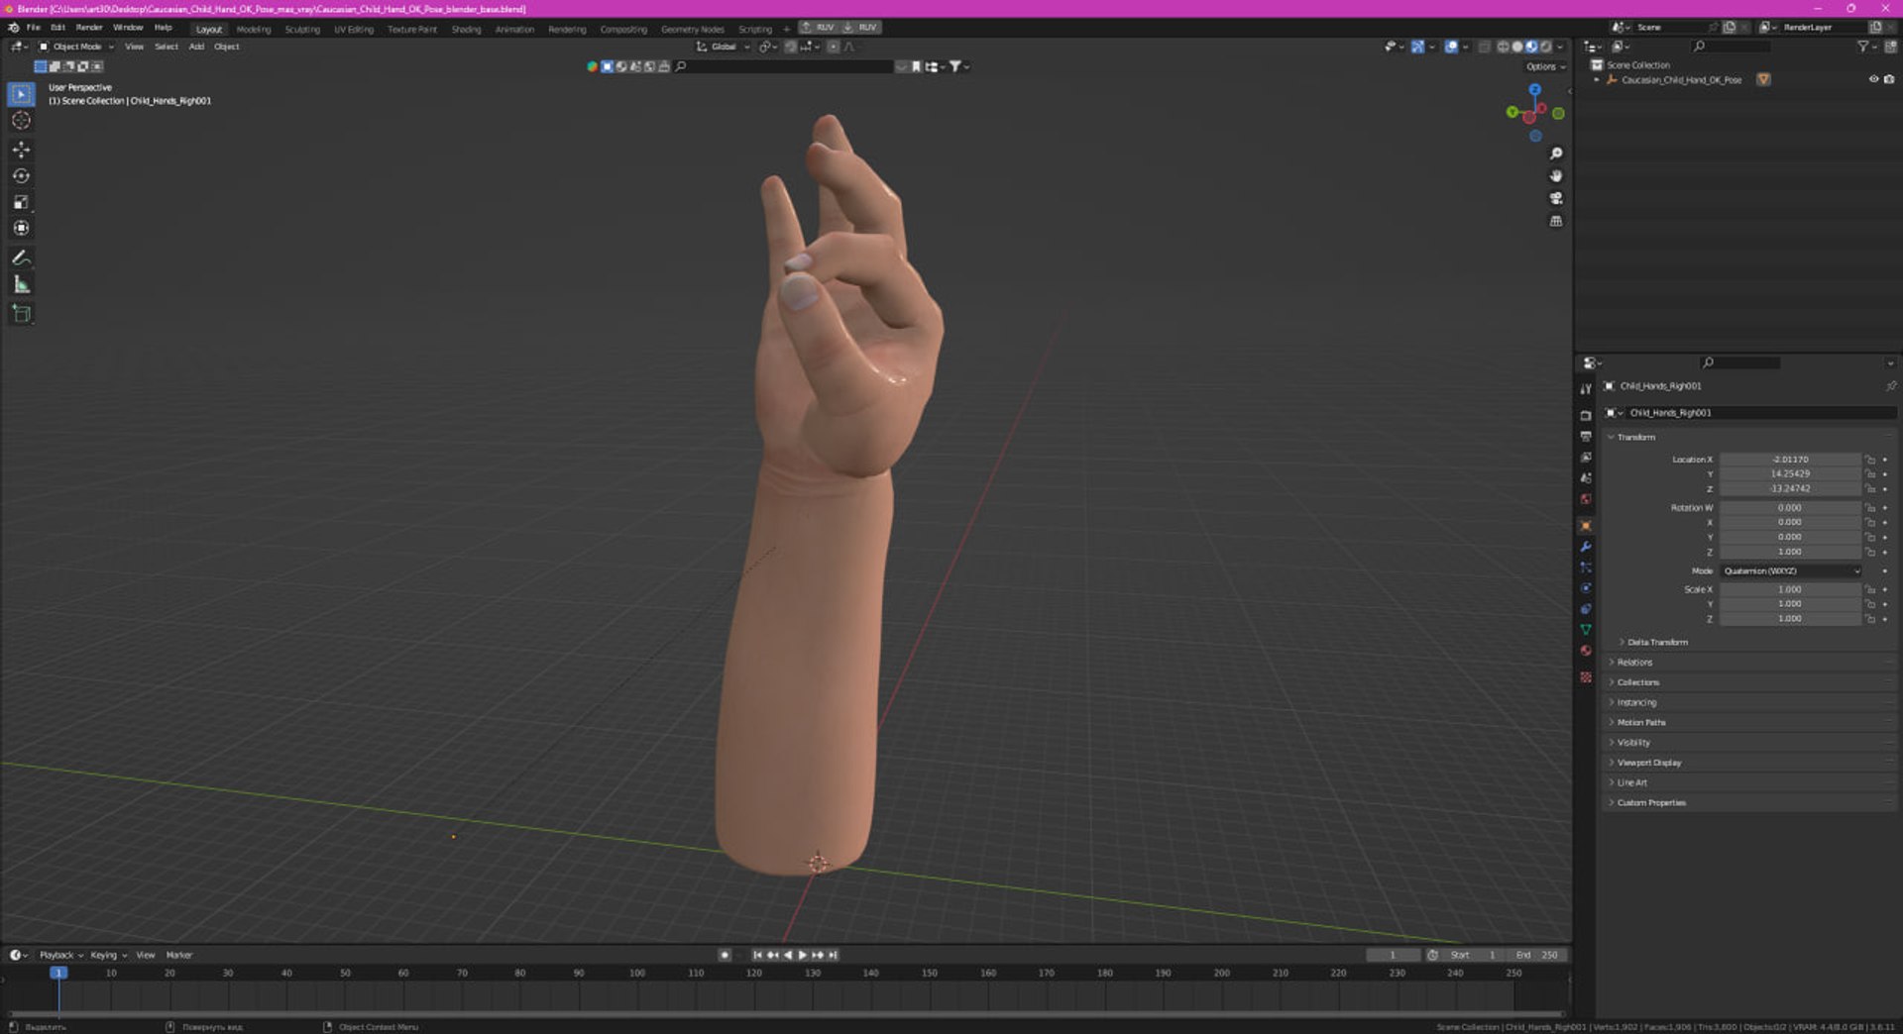Toggle the camera view icon
The image size is (1903, 1034).
coord(1556,198)
